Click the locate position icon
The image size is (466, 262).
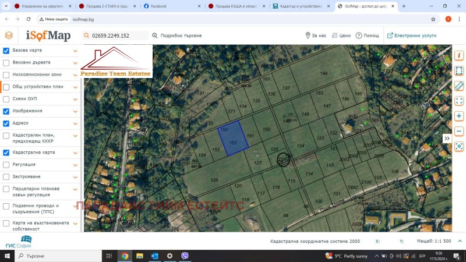[459, 146]
